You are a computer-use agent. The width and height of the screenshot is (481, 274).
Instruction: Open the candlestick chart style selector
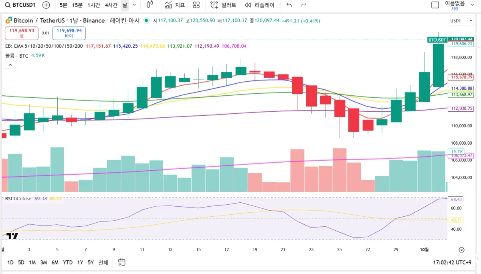(150, 5)
